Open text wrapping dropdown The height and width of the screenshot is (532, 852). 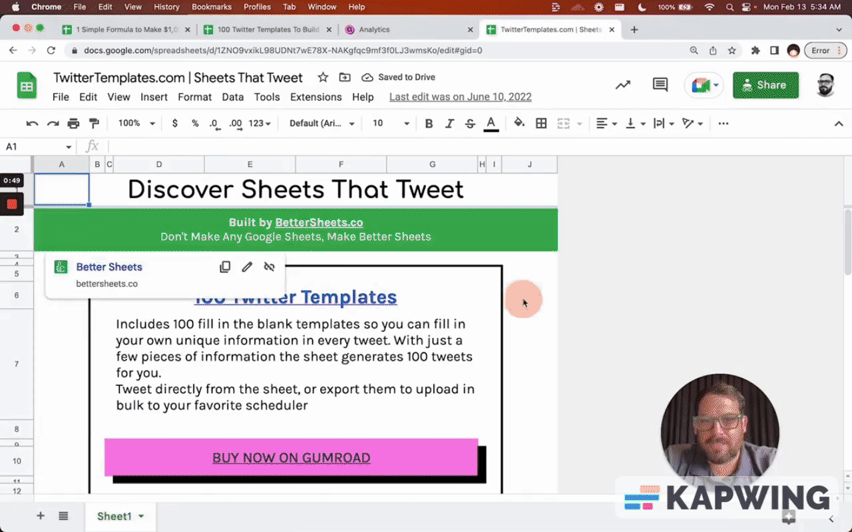pyautogui.click(x=664, y=124)
